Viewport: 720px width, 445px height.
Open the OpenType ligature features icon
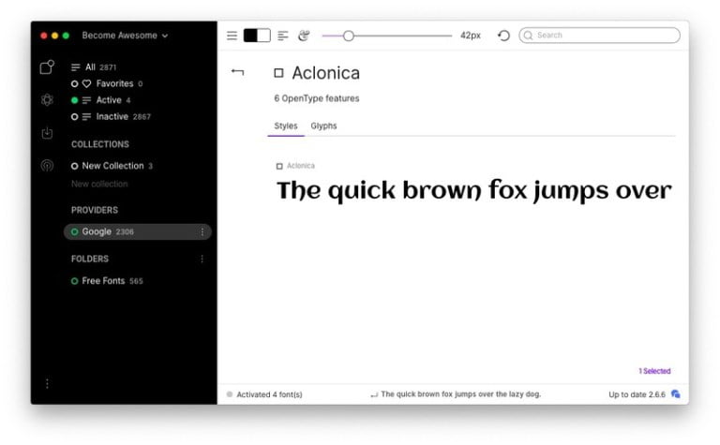tap(304, 36)
